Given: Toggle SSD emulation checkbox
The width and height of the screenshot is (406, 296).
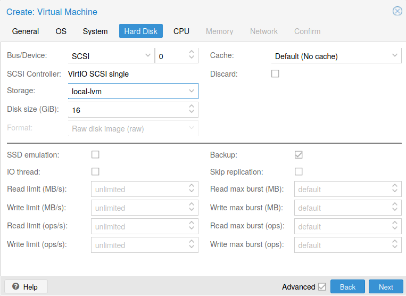Looking at the screenshot, I should click(95, 155).
